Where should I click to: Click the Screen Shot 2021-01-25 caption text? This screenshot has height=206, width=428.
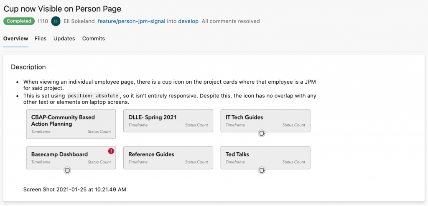tap(74, 189)
